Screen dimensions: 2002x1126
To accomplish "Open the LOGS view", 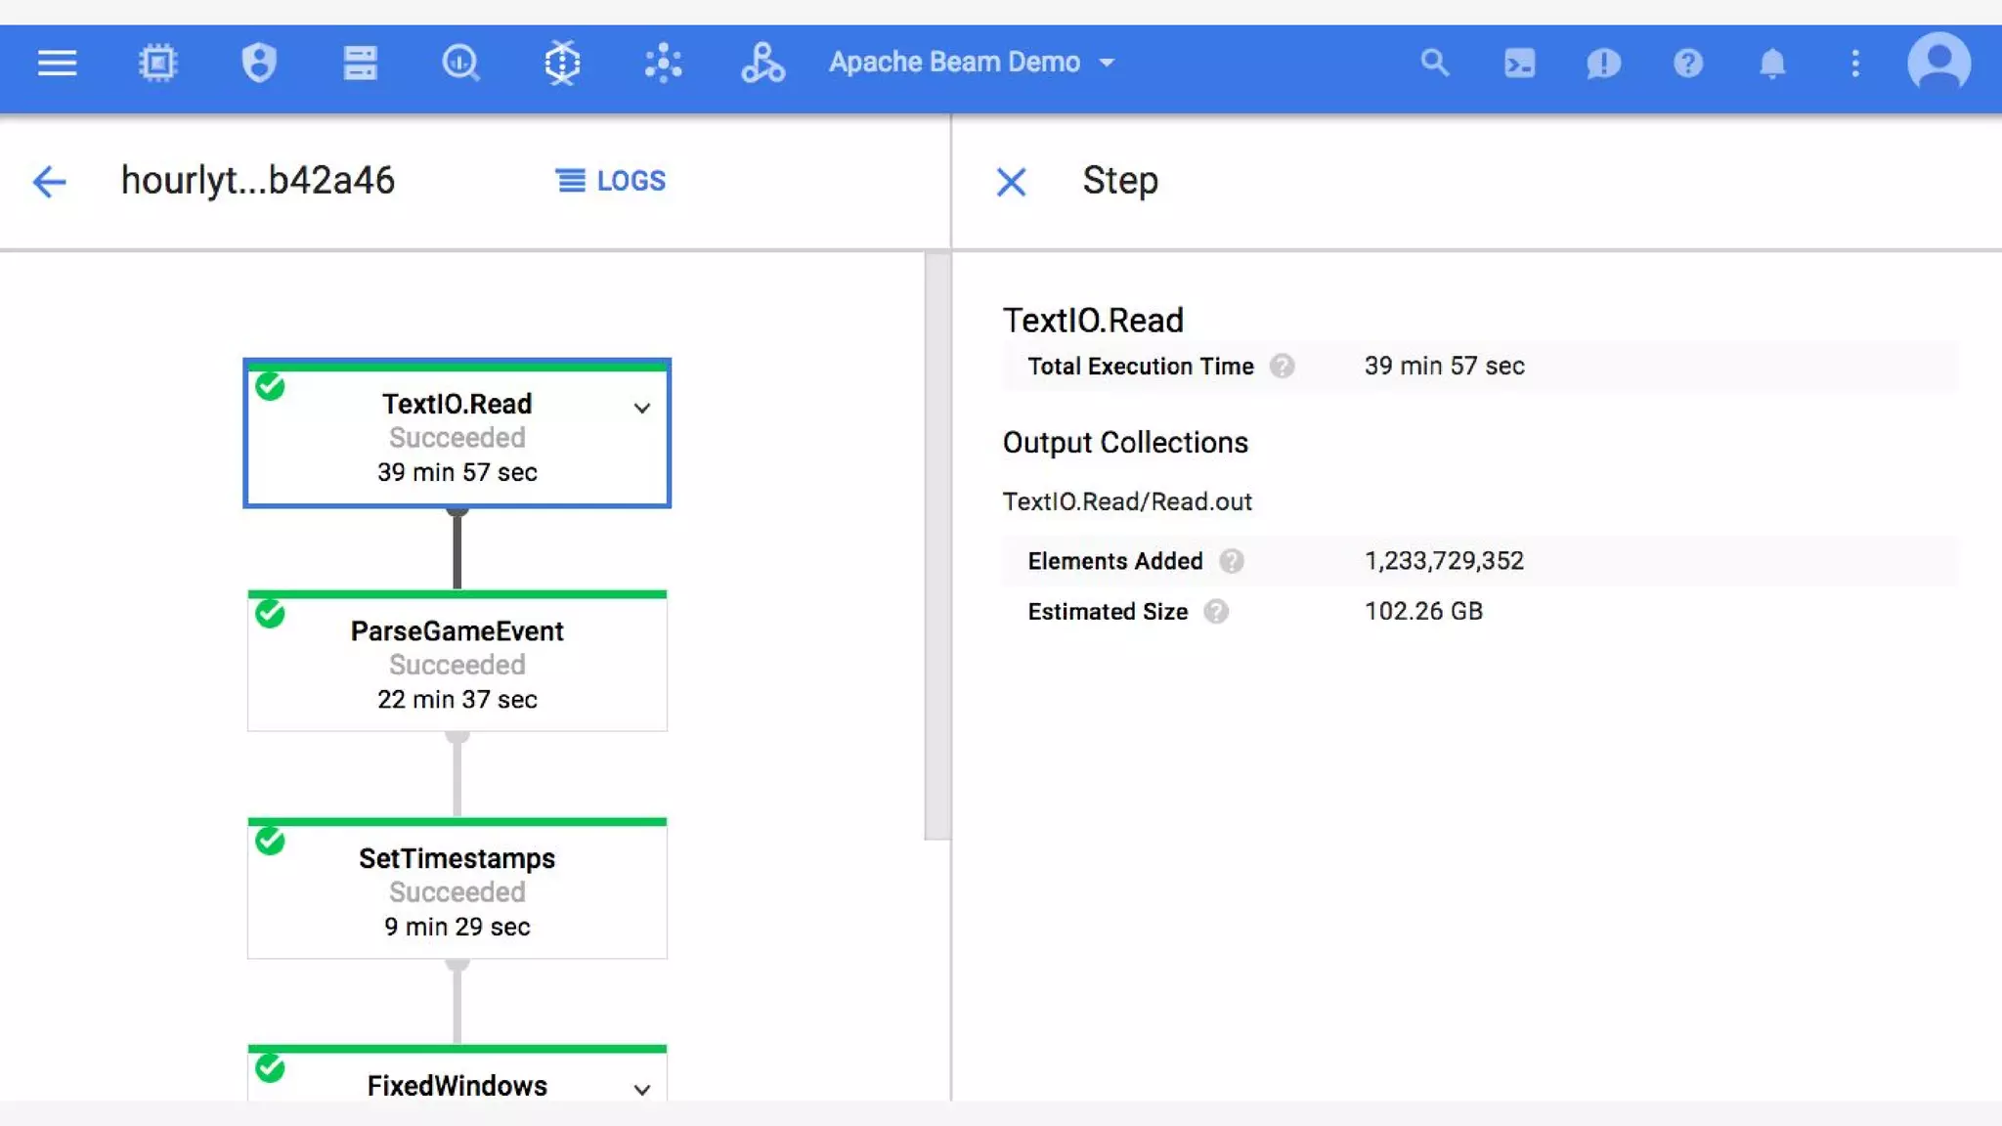I will tap(611, 181).
